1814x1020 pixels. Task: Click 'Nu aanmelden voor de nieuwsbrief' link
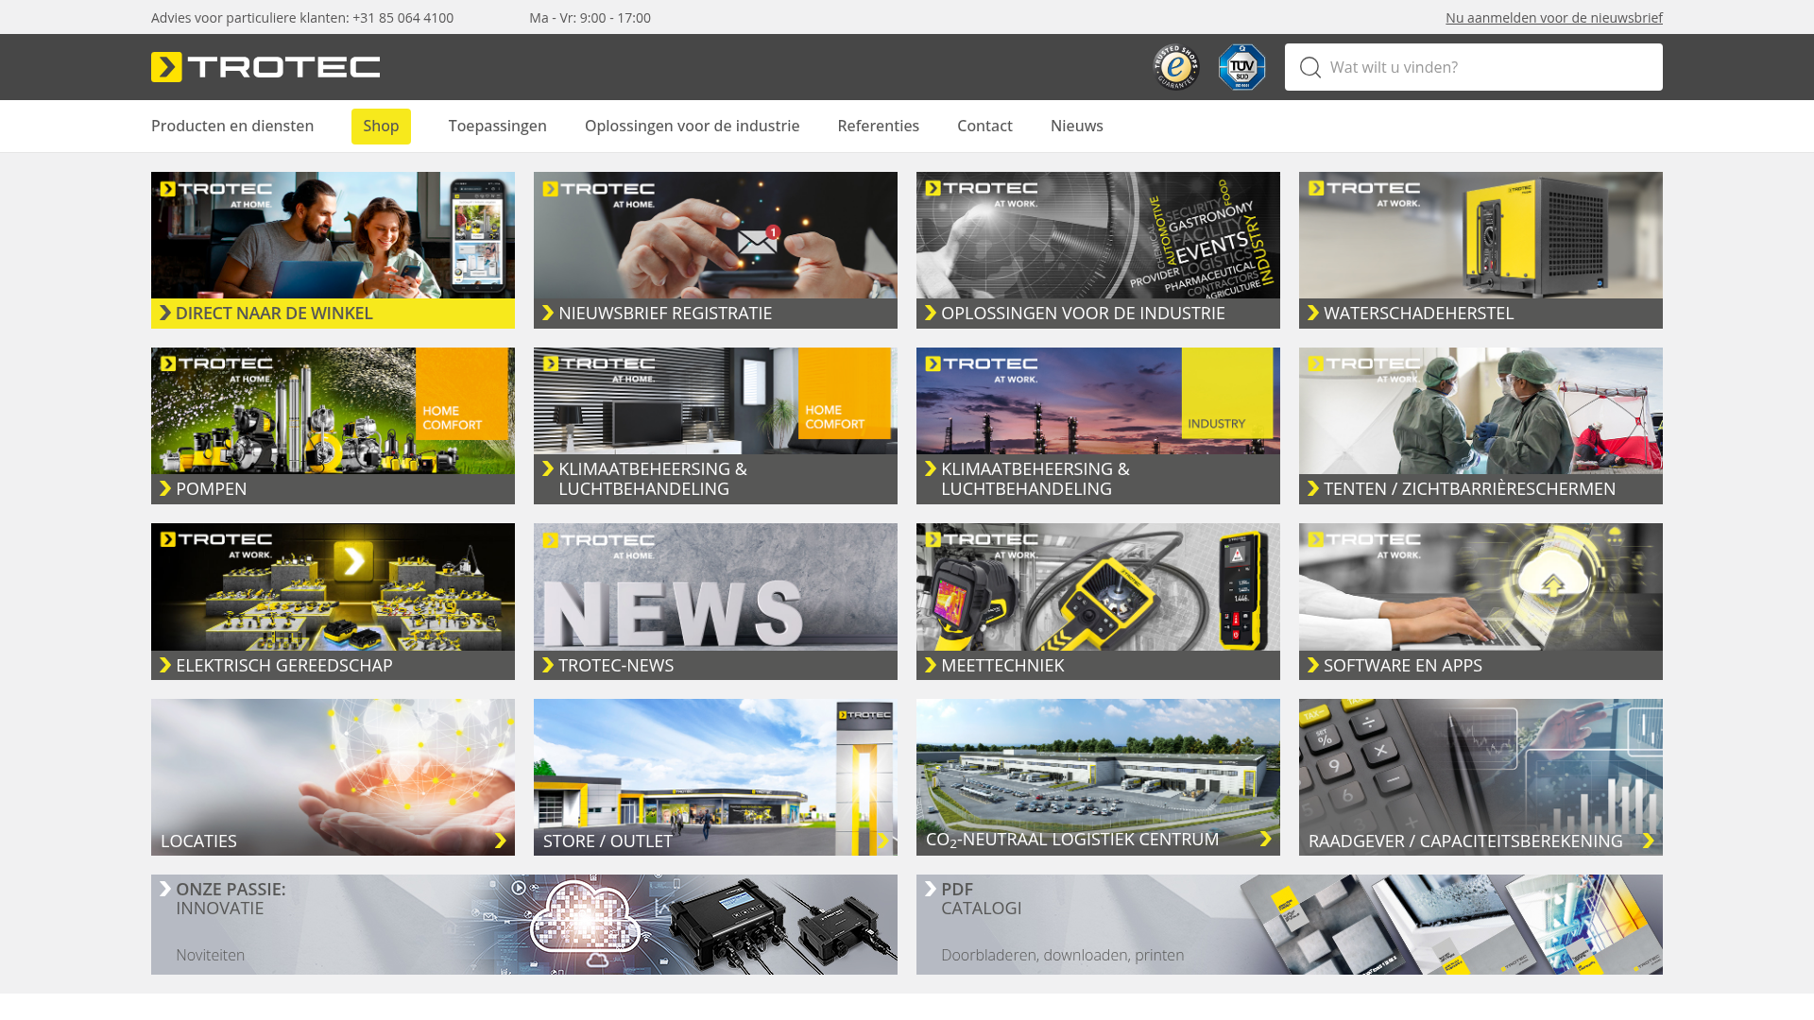click(1554, 18)
